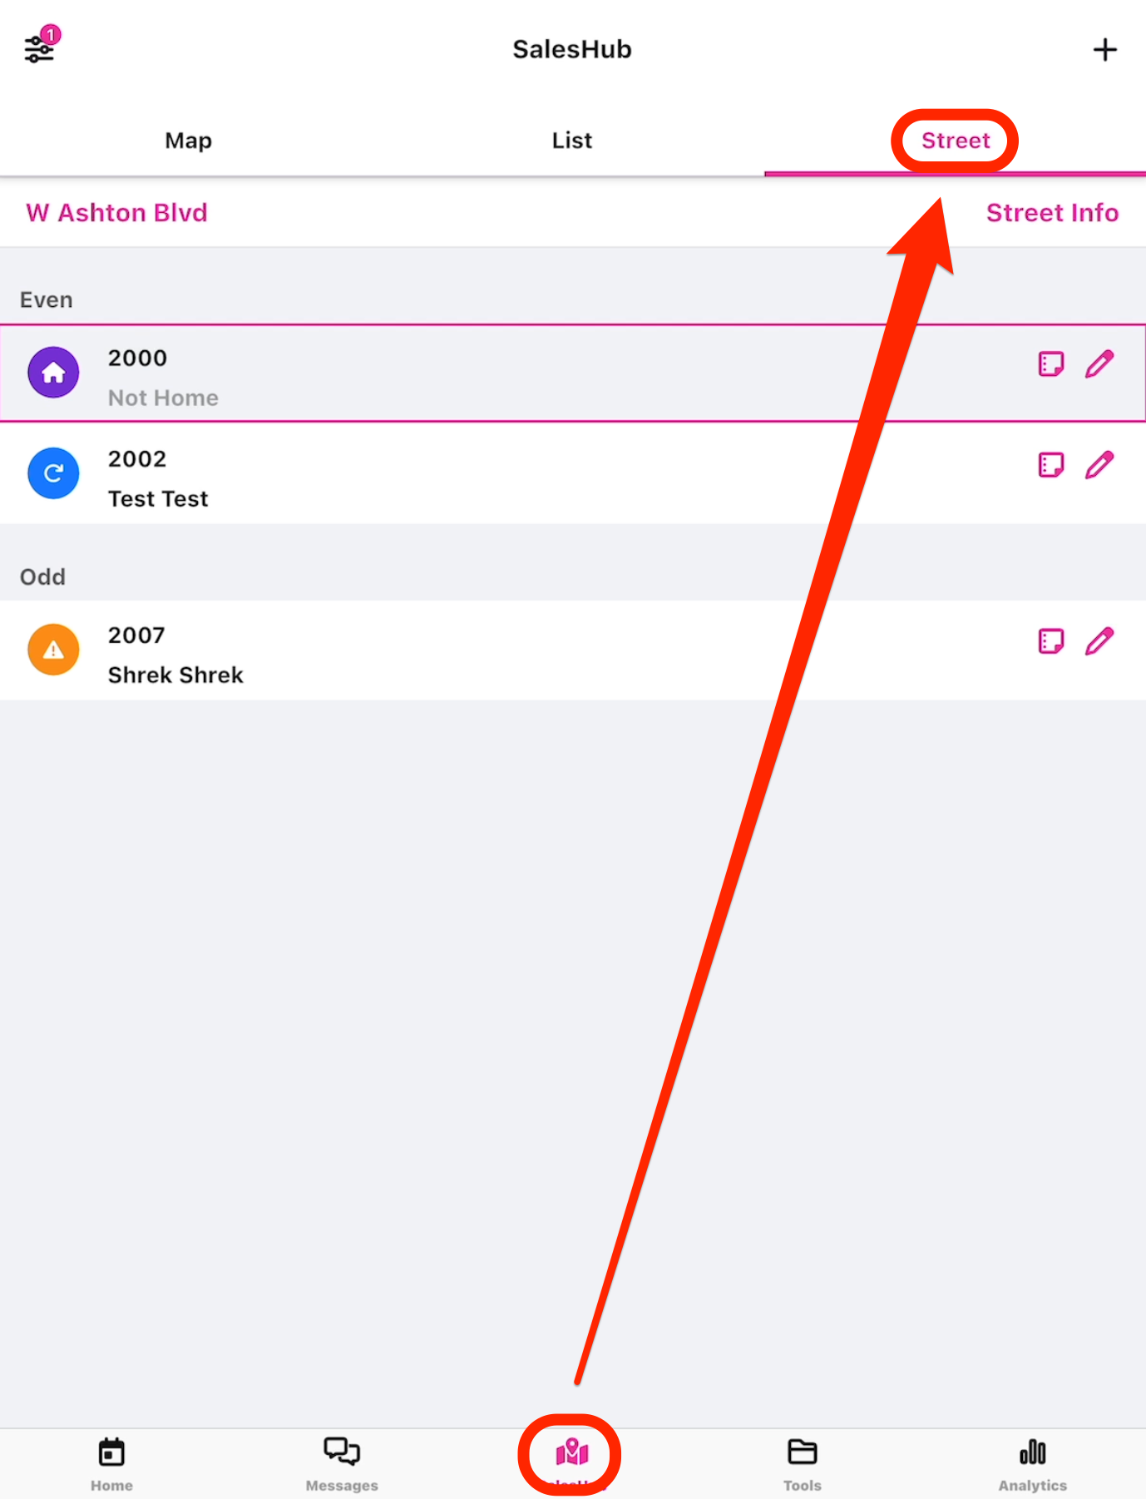Open note for address 2002

[x=1051, y=465]
